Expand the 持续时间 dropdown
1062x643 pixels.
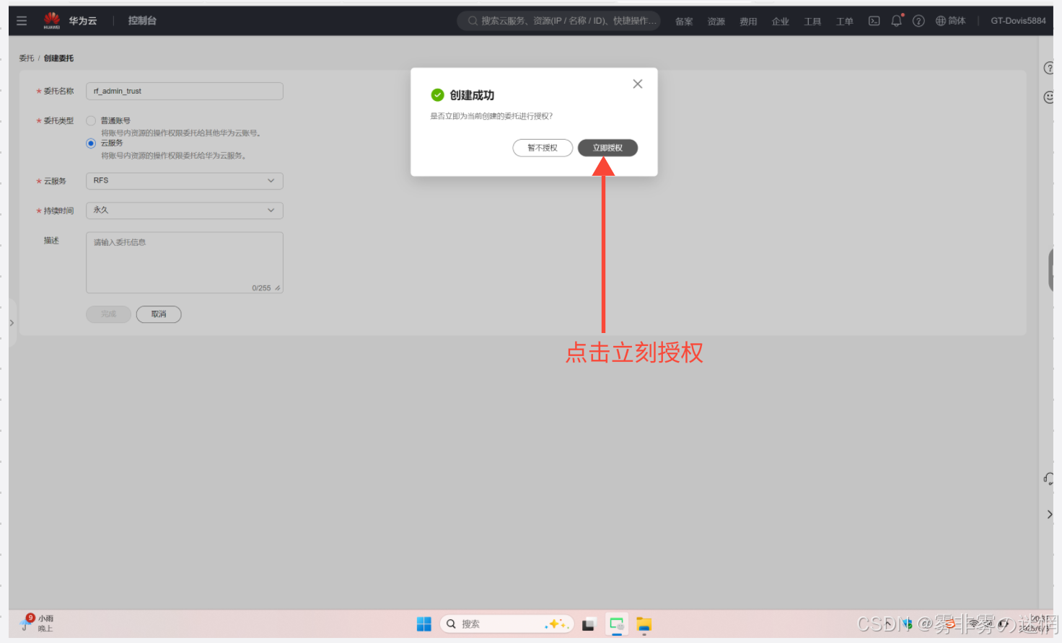184,210
